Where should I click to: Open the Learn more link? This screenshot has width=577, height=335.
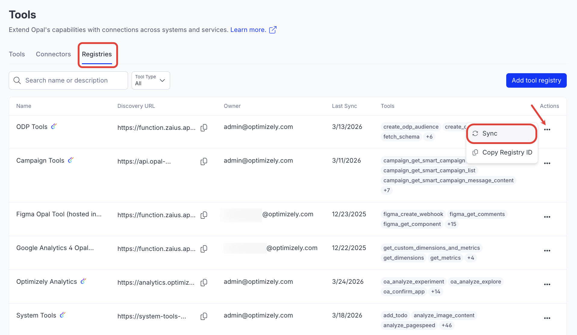248,30
